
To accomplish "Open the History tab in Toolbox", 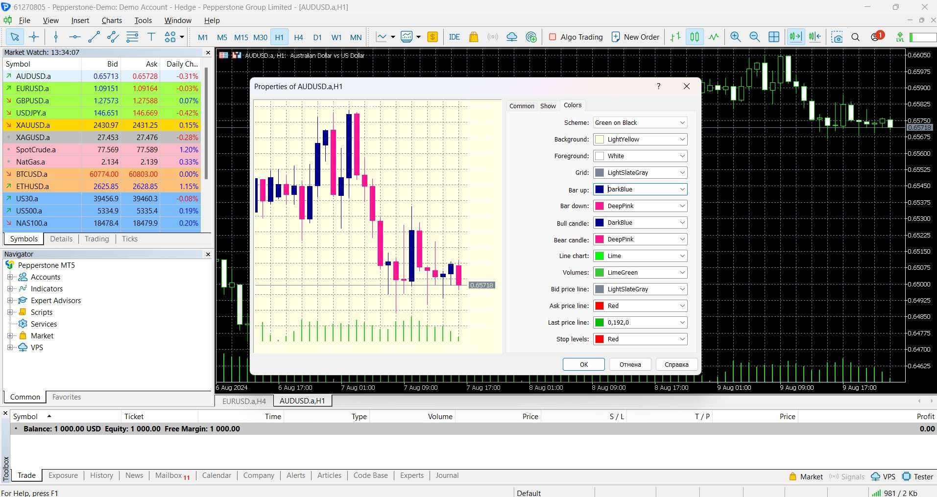I will pos(101,475).
